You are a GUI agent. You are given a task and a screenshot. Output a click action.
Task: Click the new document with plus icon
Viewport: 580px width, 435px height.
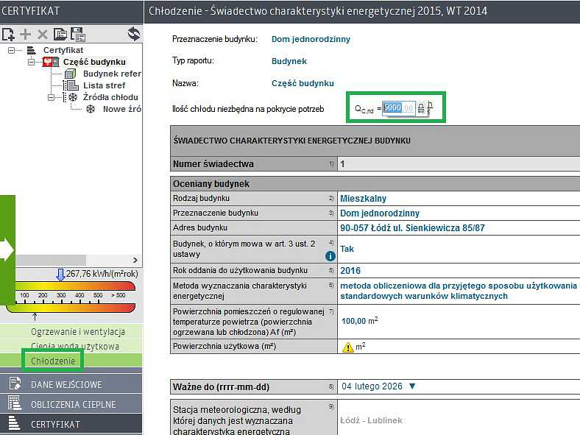pyautogui.click(x=8, y=35)
